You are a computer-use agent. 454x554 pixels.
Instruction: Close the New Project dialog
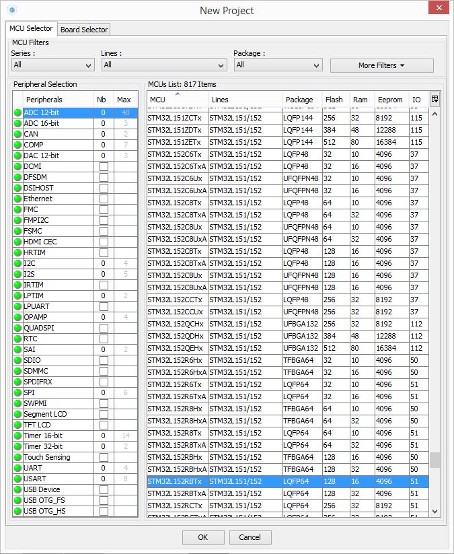pos(439,8)
